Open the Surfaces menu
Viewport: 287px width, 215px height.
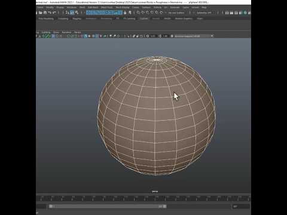[146, 7]
